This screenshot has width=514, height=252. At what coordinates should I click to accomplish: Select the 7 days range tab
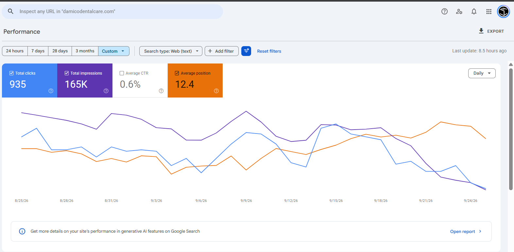(38, 51)
